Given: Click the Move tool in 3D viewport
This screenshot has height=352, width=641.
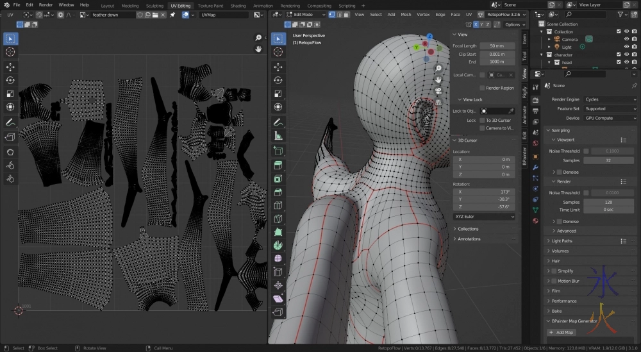Looking at the screenshot, I should (x=278, y=66).
